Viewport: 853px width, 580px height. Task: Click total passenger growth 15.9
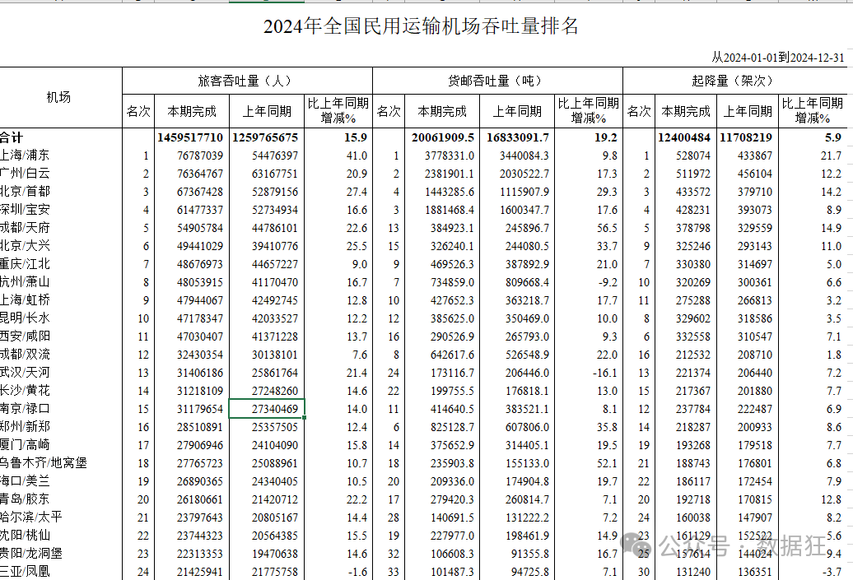pyautogui.click(x=355, y=137)
